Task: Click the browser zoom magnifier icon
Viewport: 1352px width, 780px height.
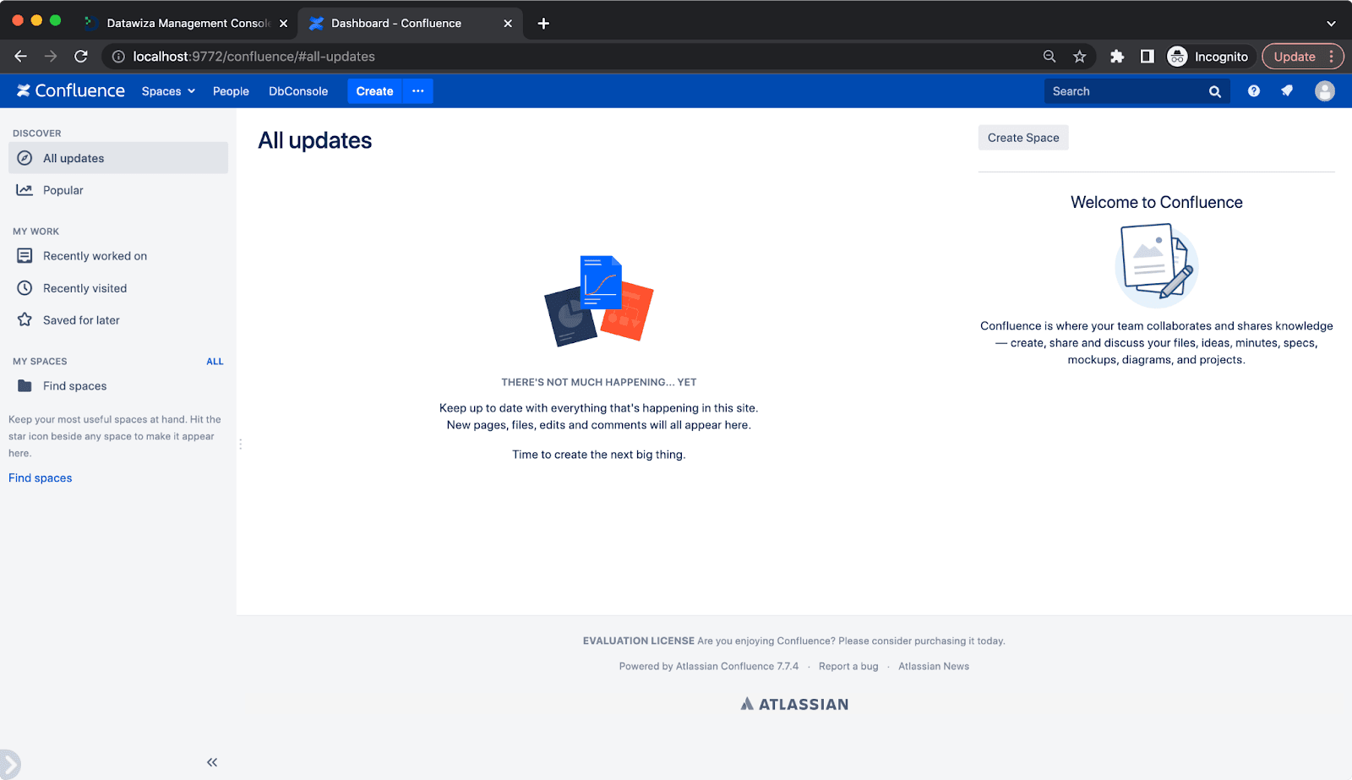Action: coord(1049,57)
